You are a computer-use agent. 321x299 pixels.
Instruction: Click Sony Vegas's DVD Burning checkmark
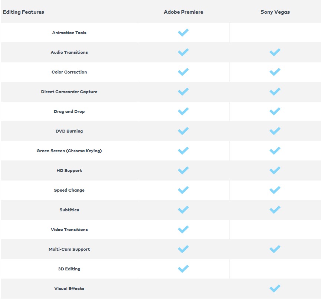point(275,131)
